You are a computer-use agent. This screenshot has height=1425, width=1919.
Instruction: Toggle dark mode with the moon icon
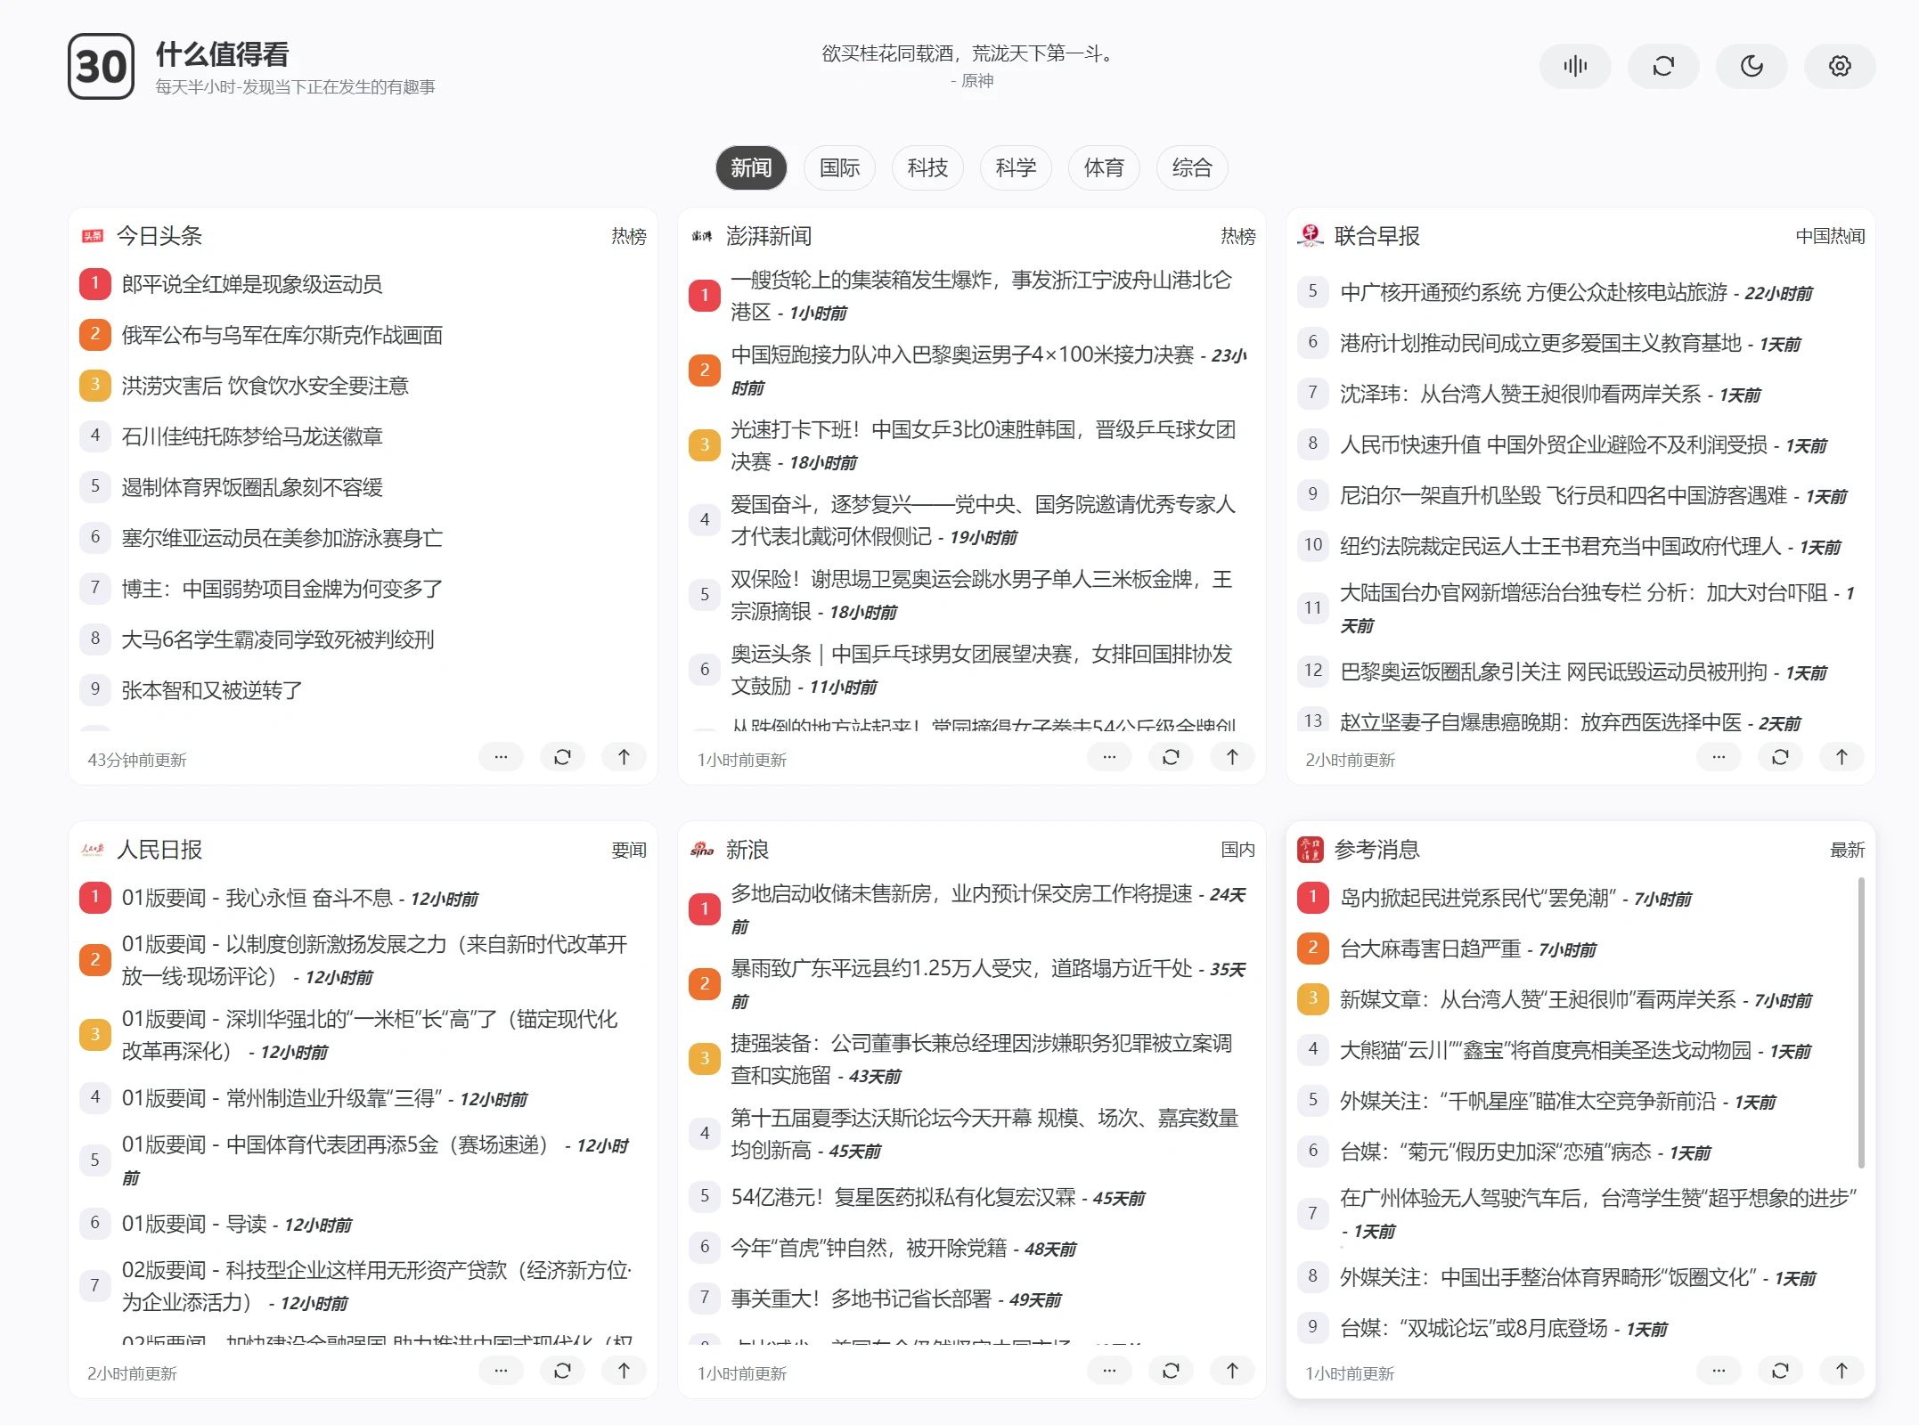(1751, 66)
